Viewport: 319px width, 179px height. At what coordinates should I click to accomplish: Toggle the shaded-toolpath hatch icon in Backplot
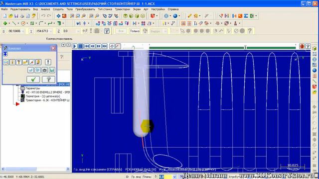[x=38, y=70]
